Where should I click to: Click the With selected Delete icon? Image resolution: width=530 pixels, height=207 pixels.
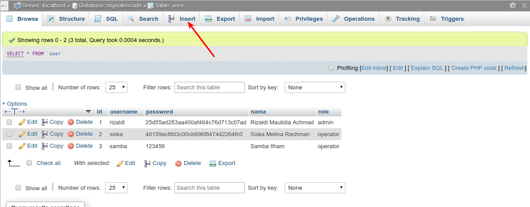click(178, 164)
